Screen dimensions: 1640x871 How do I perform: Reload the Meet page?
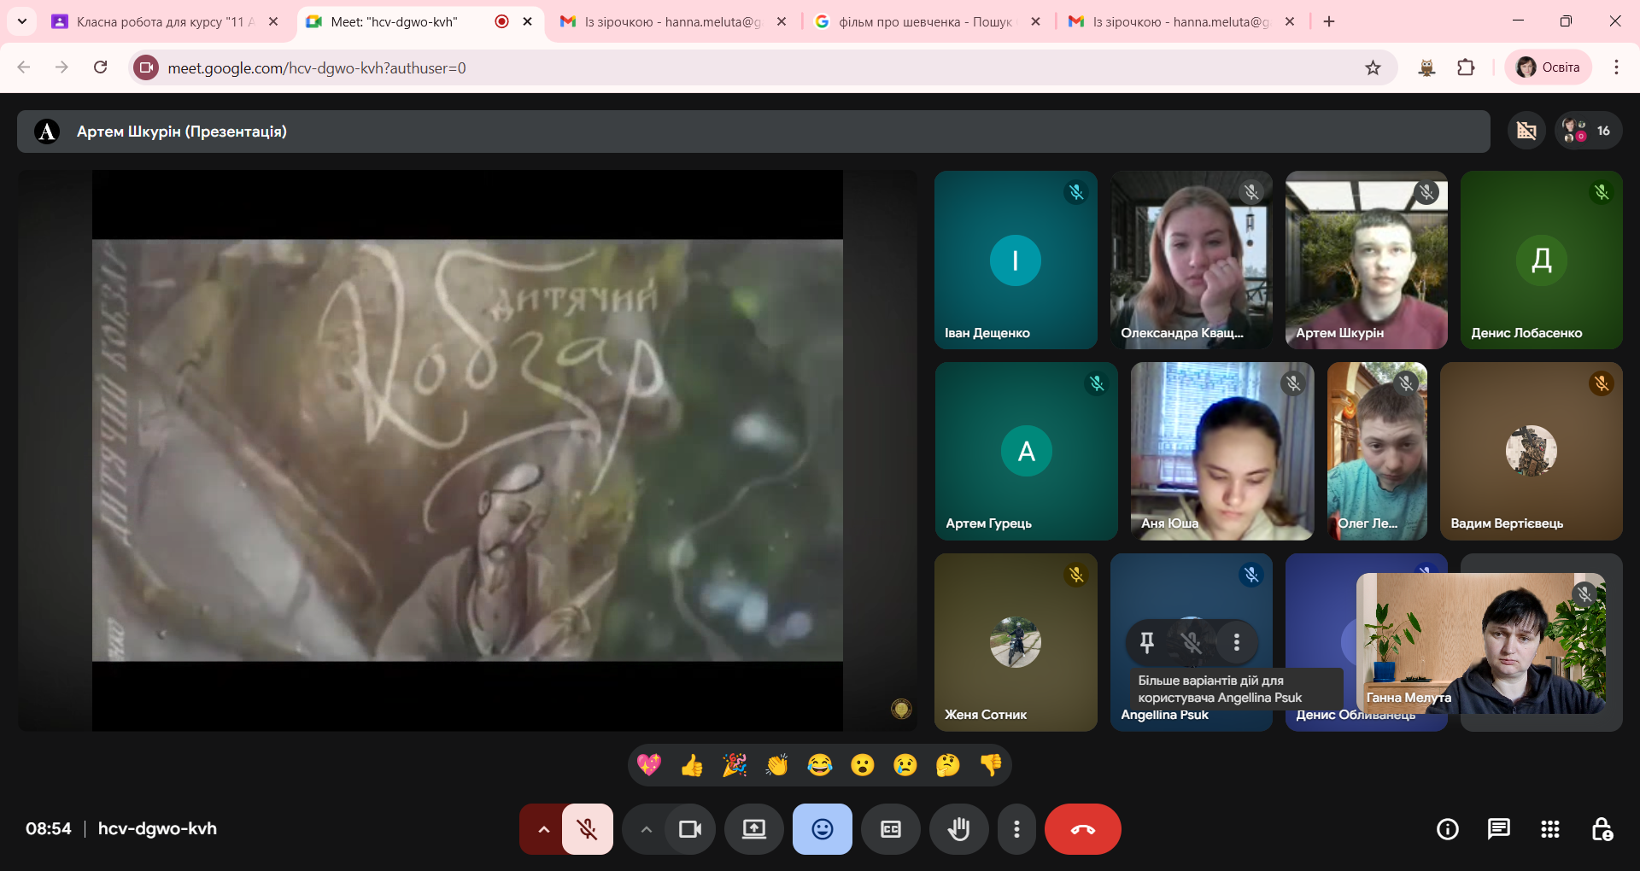[101, 67]
